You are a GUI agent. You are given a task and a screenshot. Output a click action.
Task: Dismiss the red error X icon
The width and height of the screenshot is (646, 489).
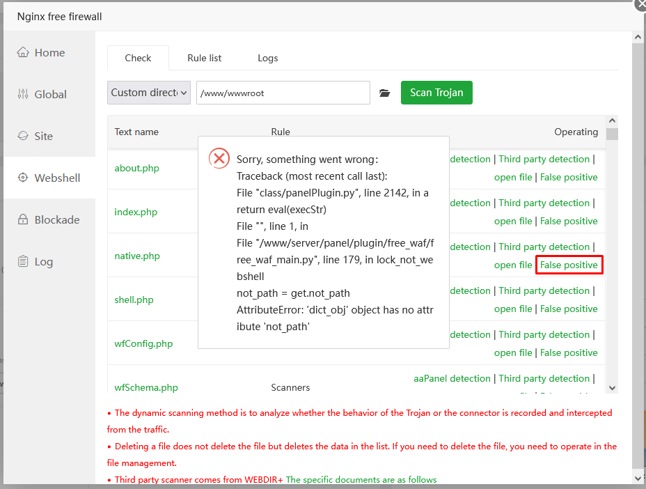[x=219, y=159]
